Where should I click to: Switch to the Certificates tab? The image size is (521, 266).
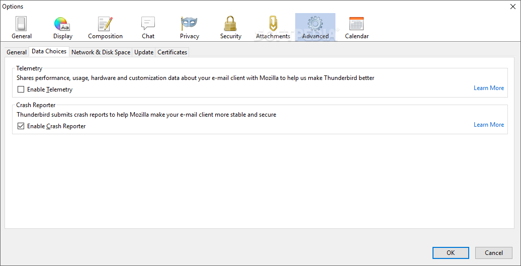click(x=172, y=52)
